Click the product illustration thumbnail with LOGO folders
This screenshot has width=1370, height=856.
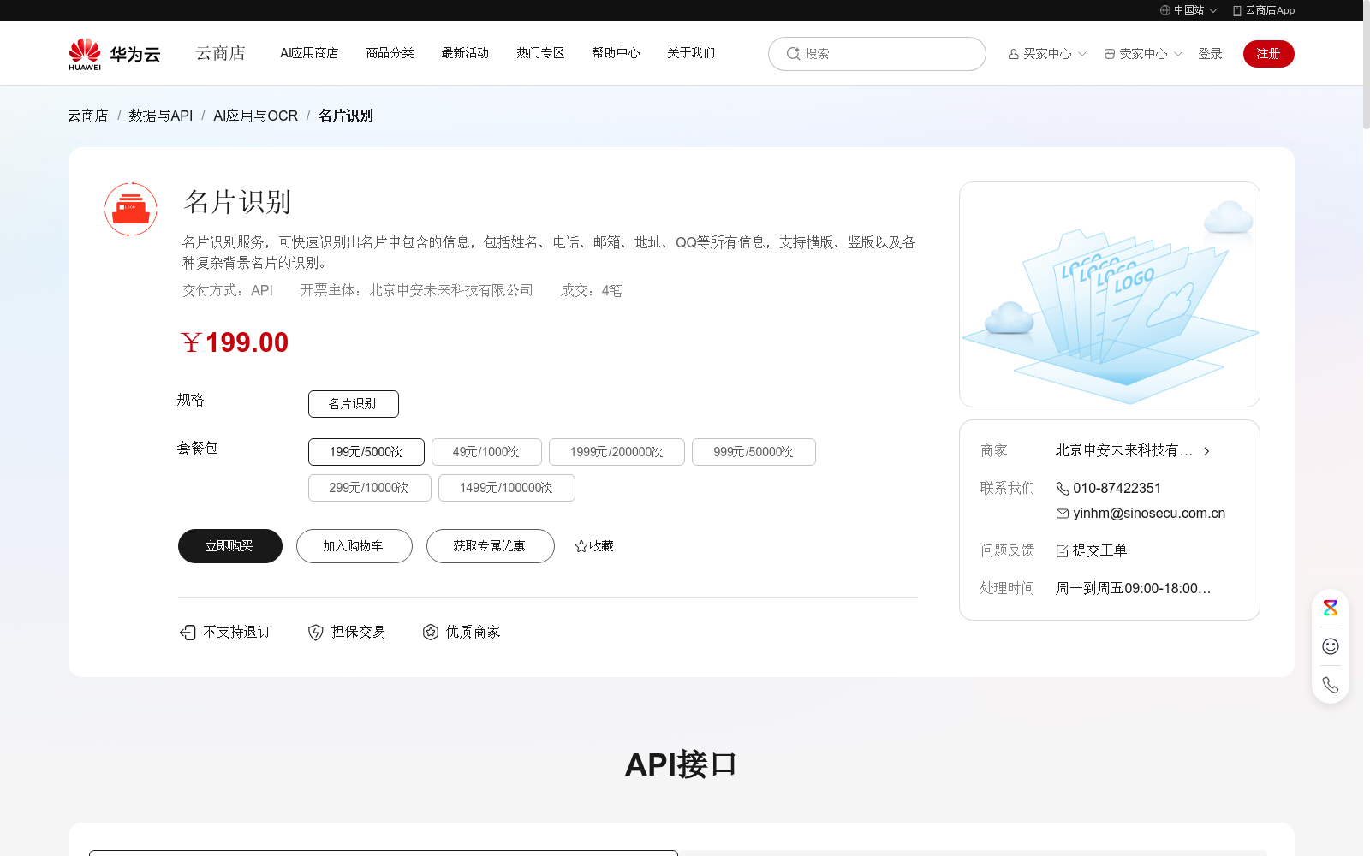coord(1110,294)
